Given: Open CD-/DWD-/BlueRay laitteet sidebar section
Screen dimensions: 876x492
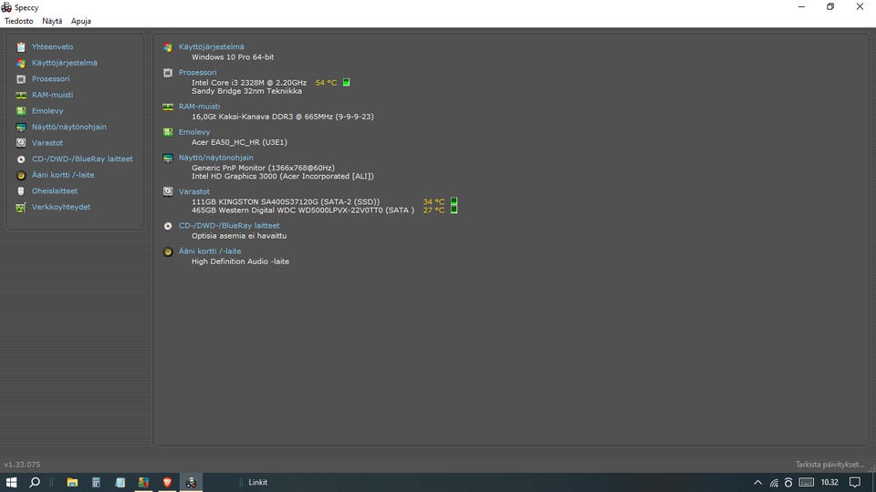Looking at the screenshot, I should point(82,159).
